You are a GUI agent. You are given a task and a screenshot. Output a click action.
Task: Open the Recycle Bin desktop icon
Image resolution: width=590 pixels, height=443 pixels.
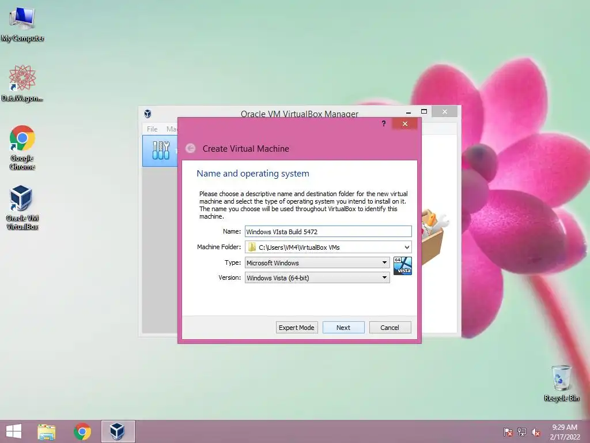561,383
